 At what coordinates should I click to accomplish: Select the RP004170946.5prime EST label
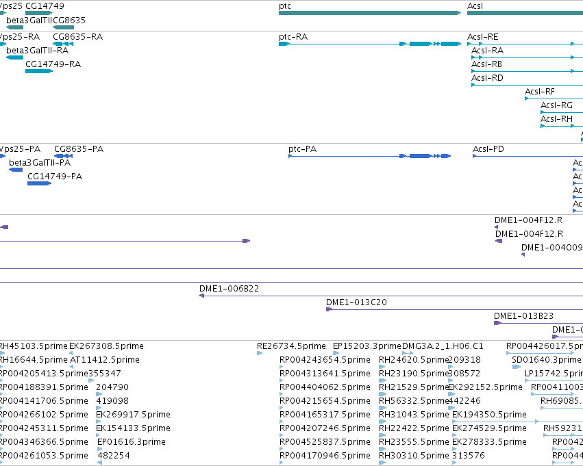325,456
